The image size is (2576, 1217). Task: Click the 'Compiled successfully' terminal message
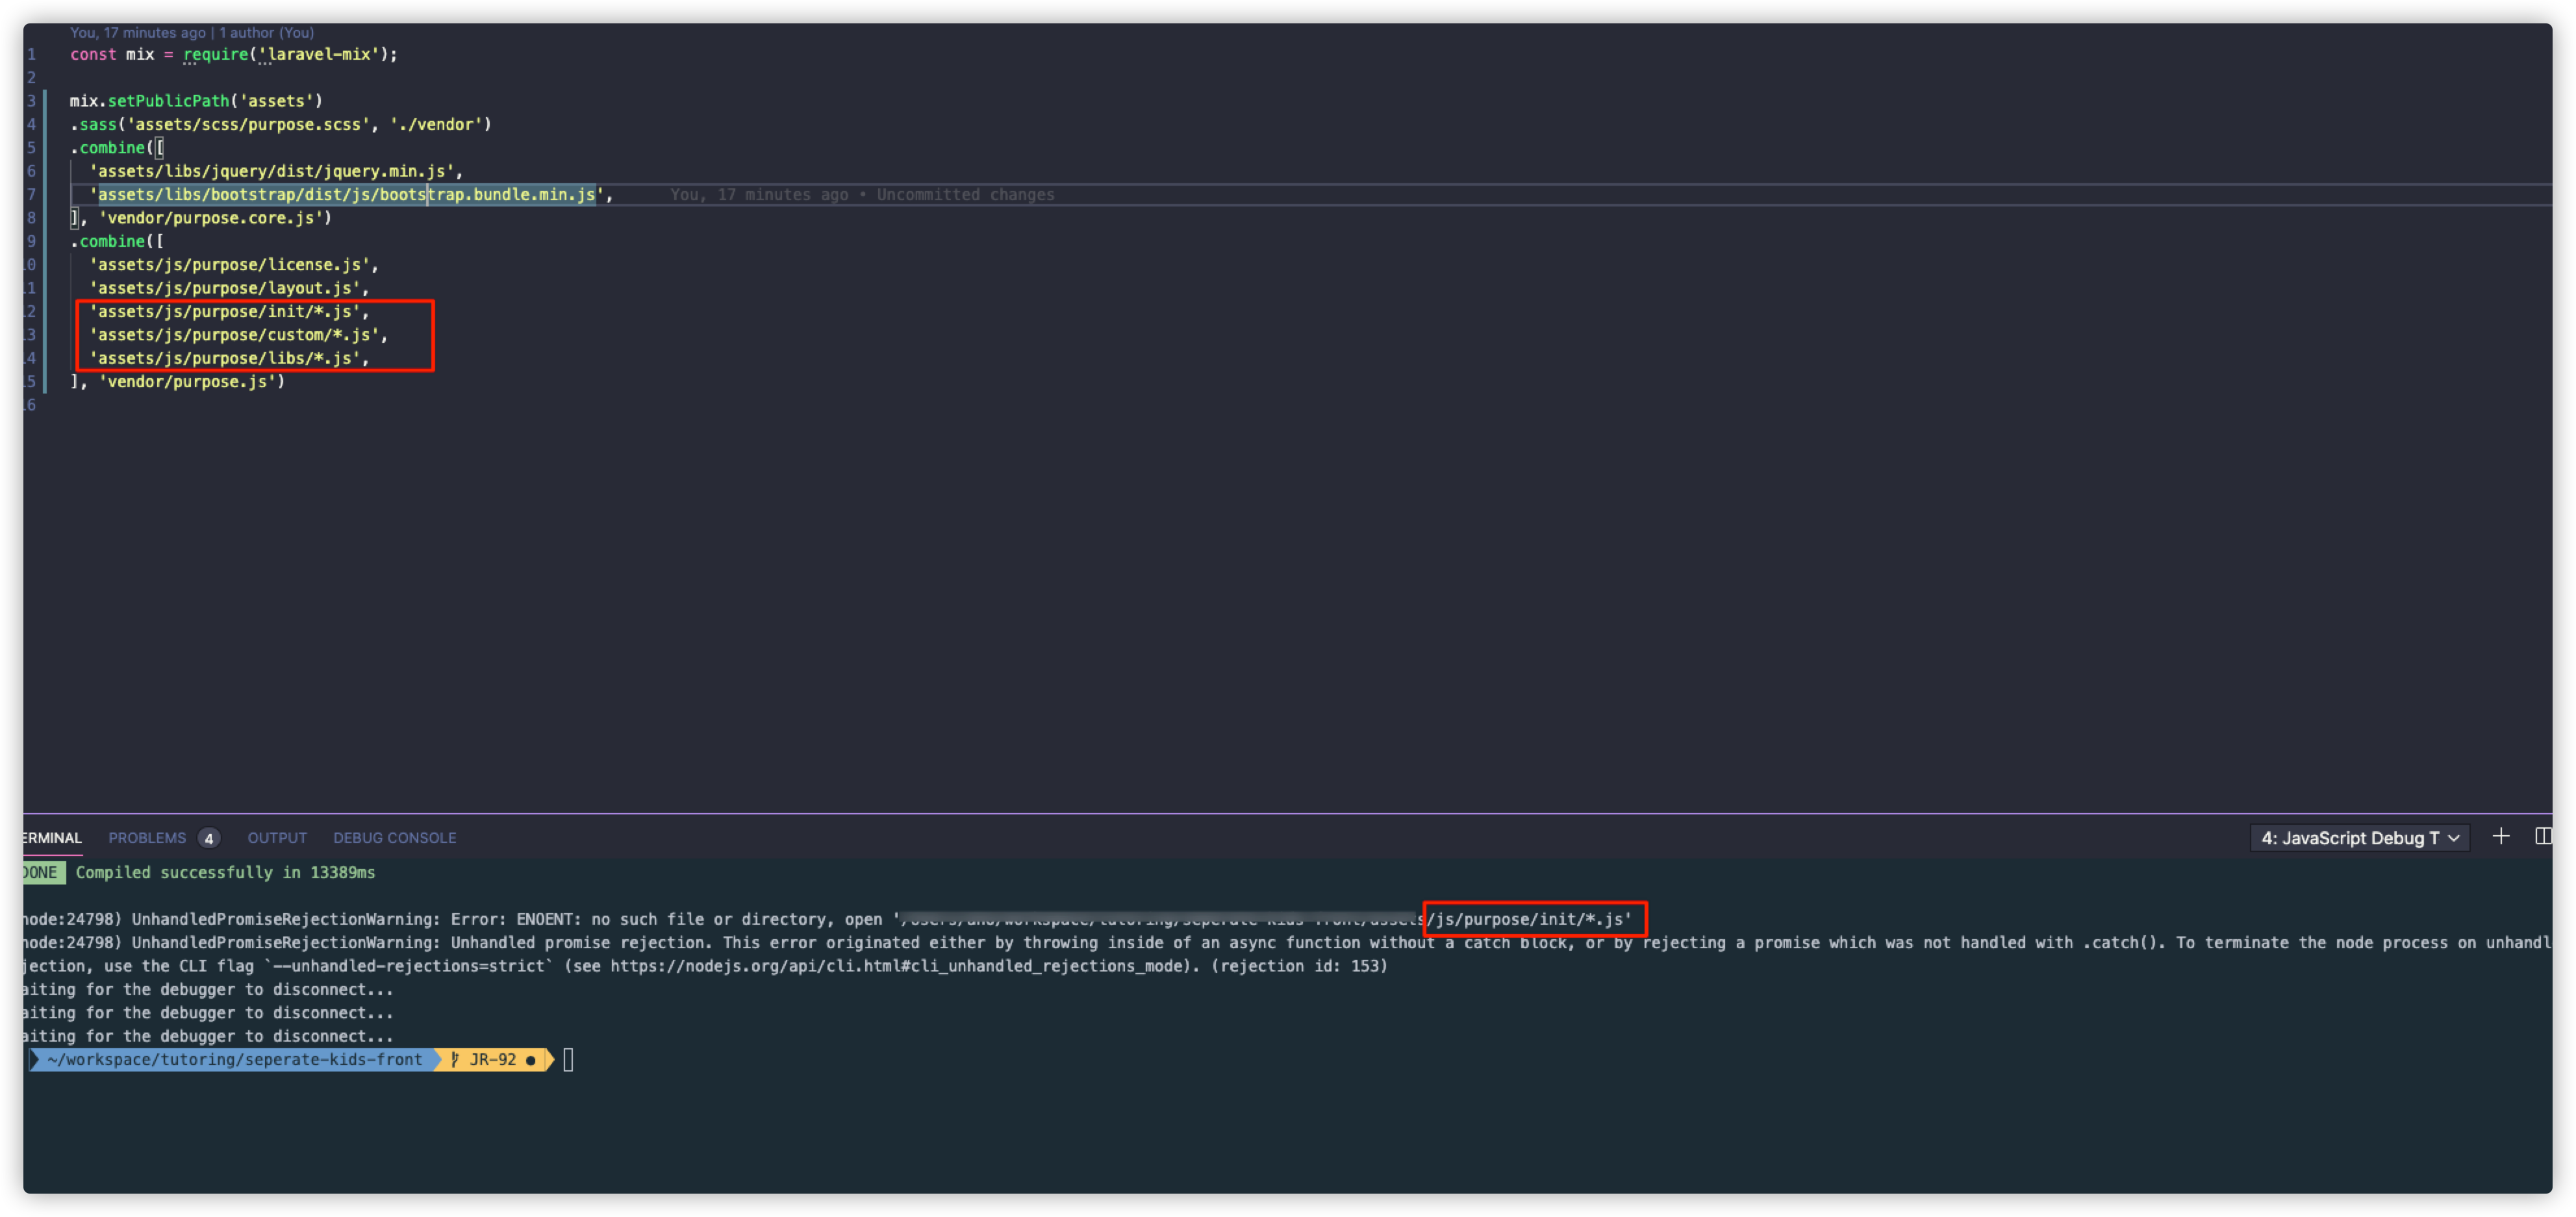click(225, 873)
